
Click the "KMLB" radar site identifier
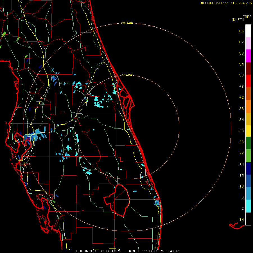tap(135, 251)
